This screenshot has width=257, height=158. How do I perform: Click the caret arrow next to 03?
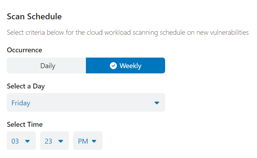pos(27,141)
